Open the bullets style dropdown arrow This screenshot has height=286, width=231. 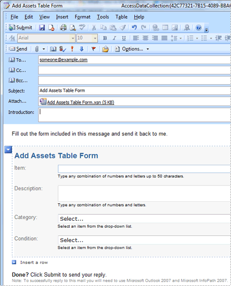click(211, 38)
